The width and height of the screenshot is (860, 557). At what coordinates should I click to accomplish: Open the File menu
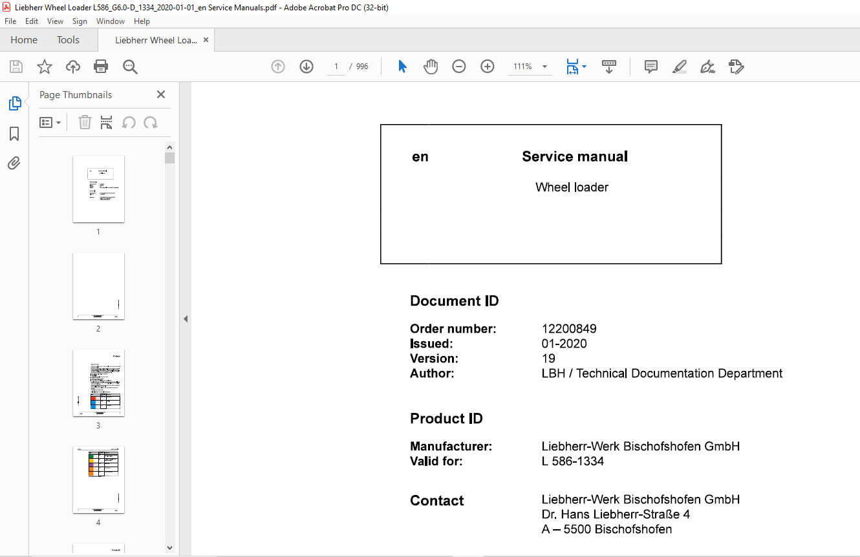(x=10, y=21)
